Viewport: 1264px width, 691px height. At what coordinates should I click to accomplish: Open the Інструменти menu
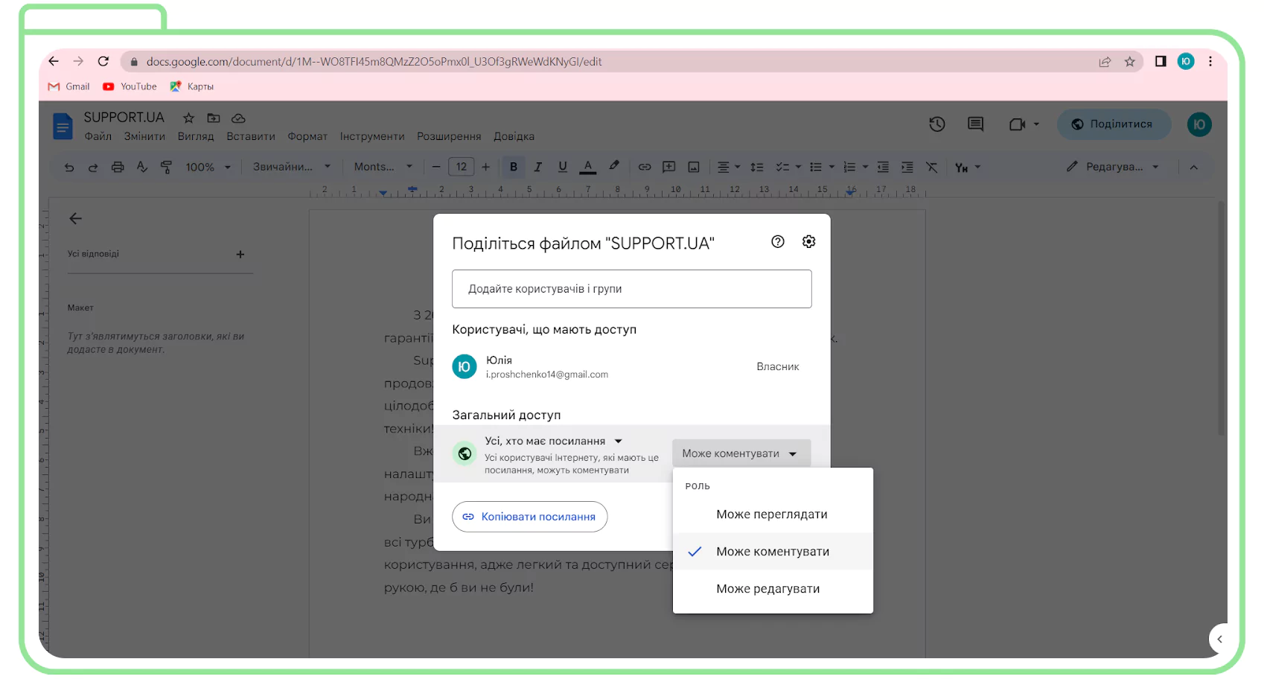pos(372,136)
